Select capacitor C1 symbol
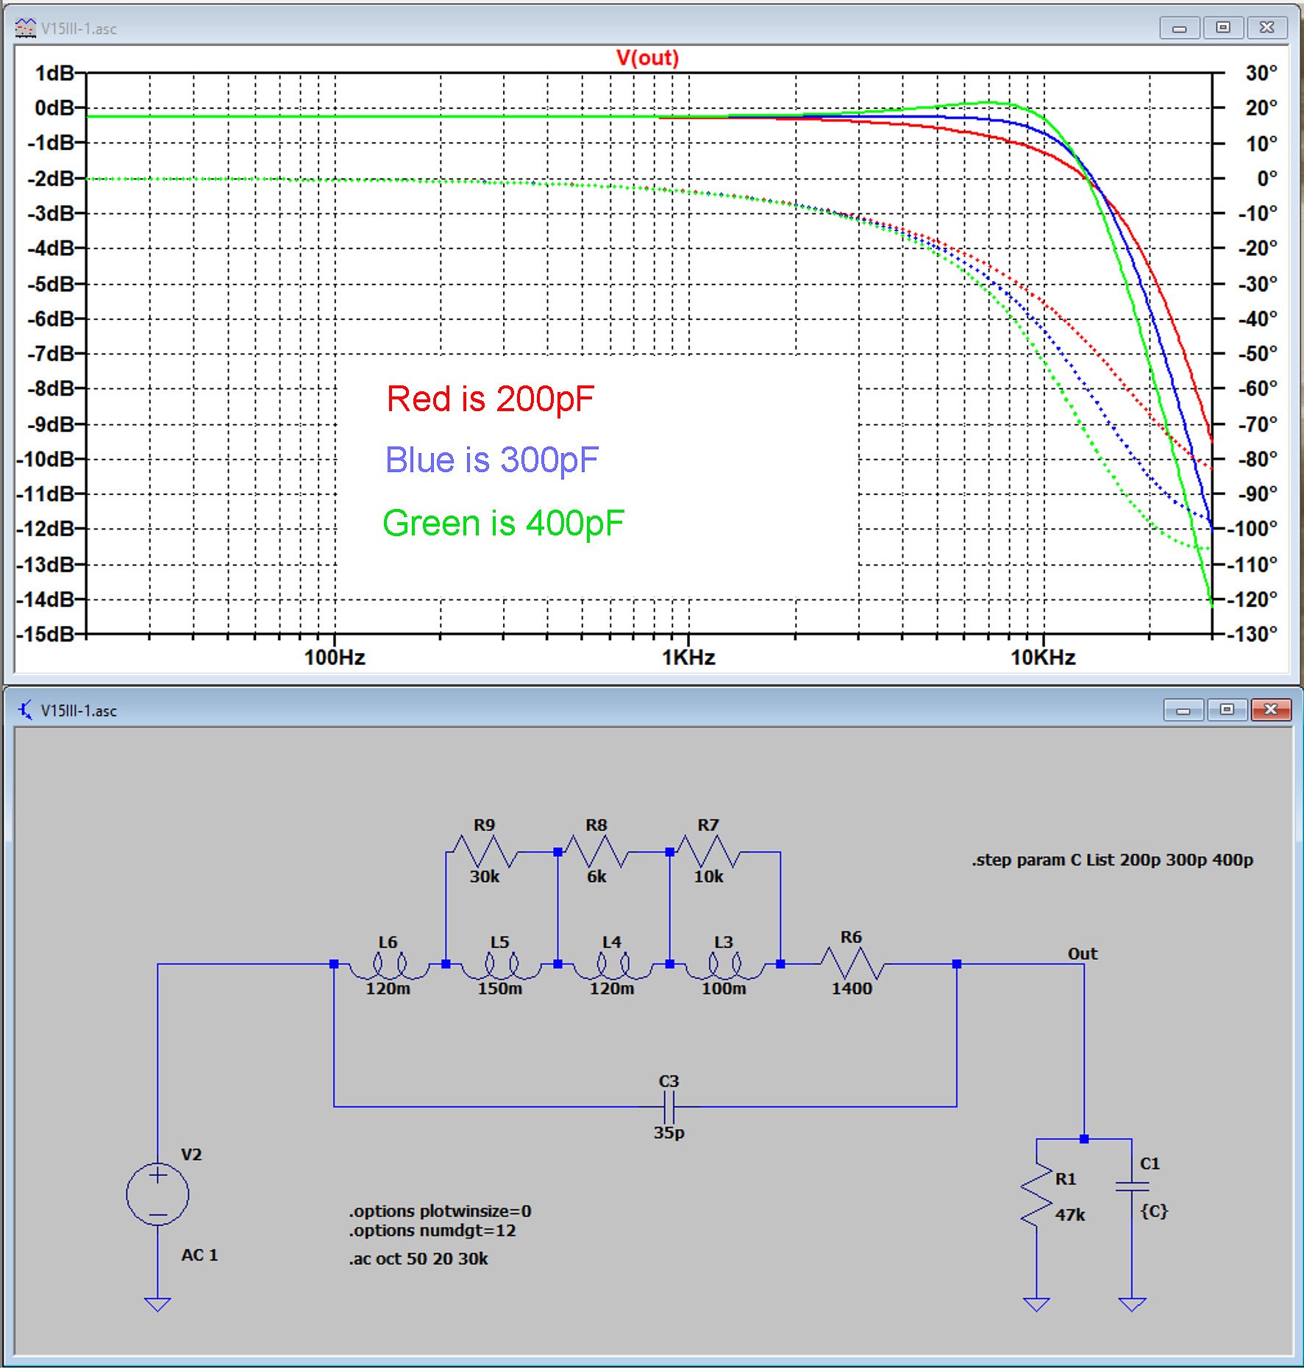Screen dimensions: 1304x1368 (x=1132, y=1186)
